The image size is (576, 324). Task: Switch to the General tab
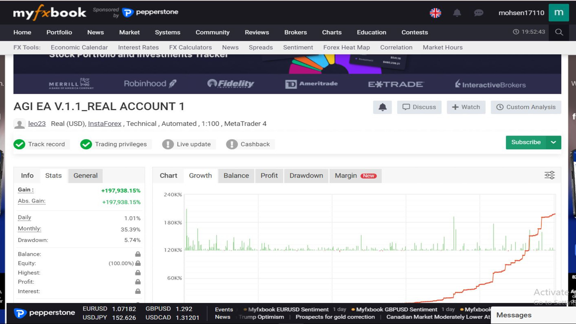point(85,176)
